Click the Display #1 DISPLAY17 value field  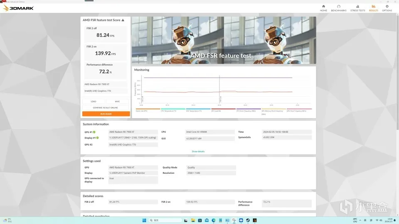tap(133, 137)
